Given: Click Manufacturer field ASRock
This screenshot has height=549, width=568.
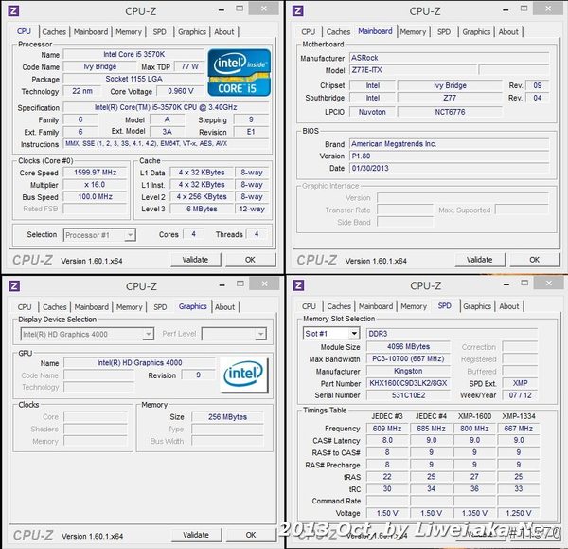Looking at the screenshot, I should coord(449,58).
